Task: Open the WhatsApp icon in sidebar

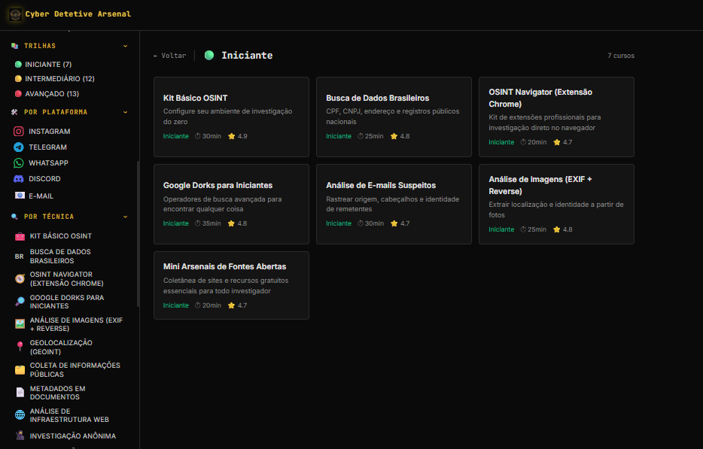Action: click(x=18, y=163)
